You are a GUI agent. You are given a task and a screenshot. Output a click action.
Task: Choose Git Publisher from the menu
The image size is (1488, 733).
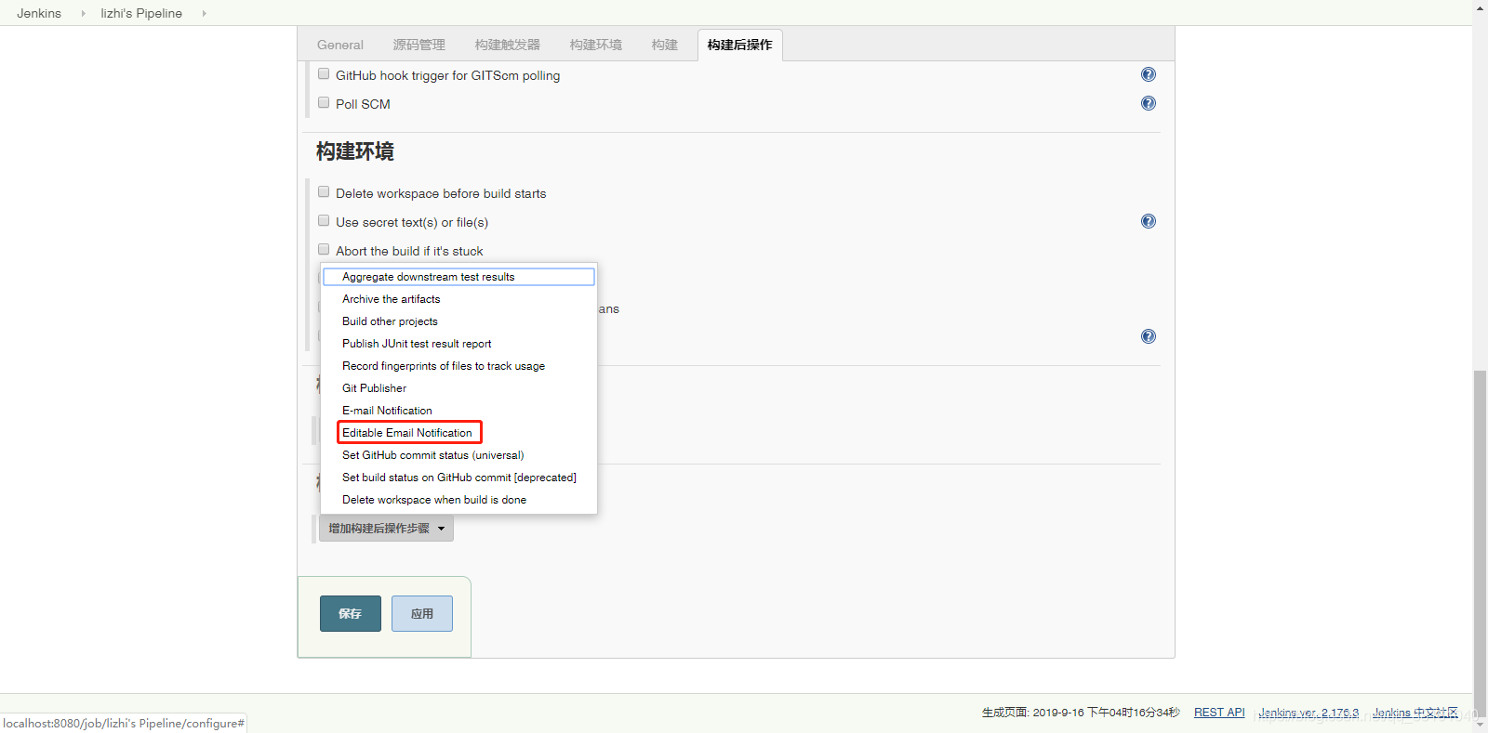[458, 388]
